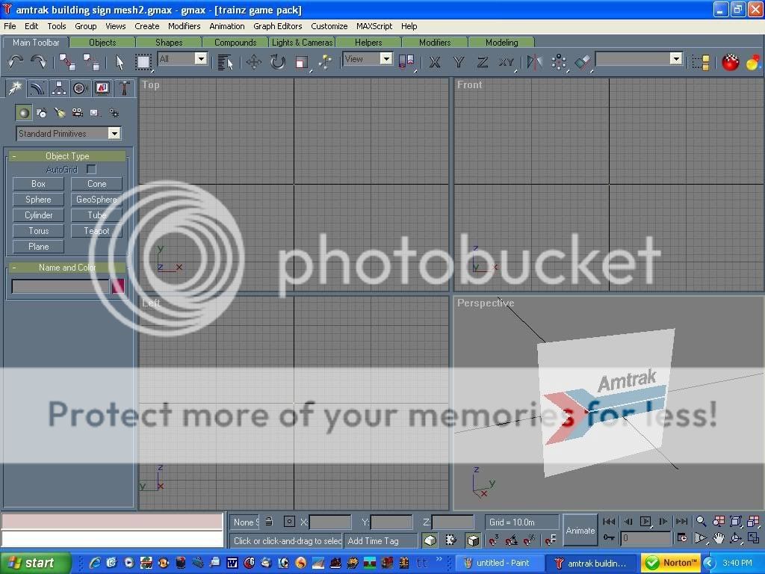Screen dimensions: 765x574
Task: Toggle the key mode key icon
Action: coord(609,538)
